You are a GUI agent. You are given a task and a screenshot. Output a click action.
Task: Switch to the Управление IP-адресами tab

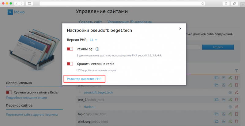(130, 22)
